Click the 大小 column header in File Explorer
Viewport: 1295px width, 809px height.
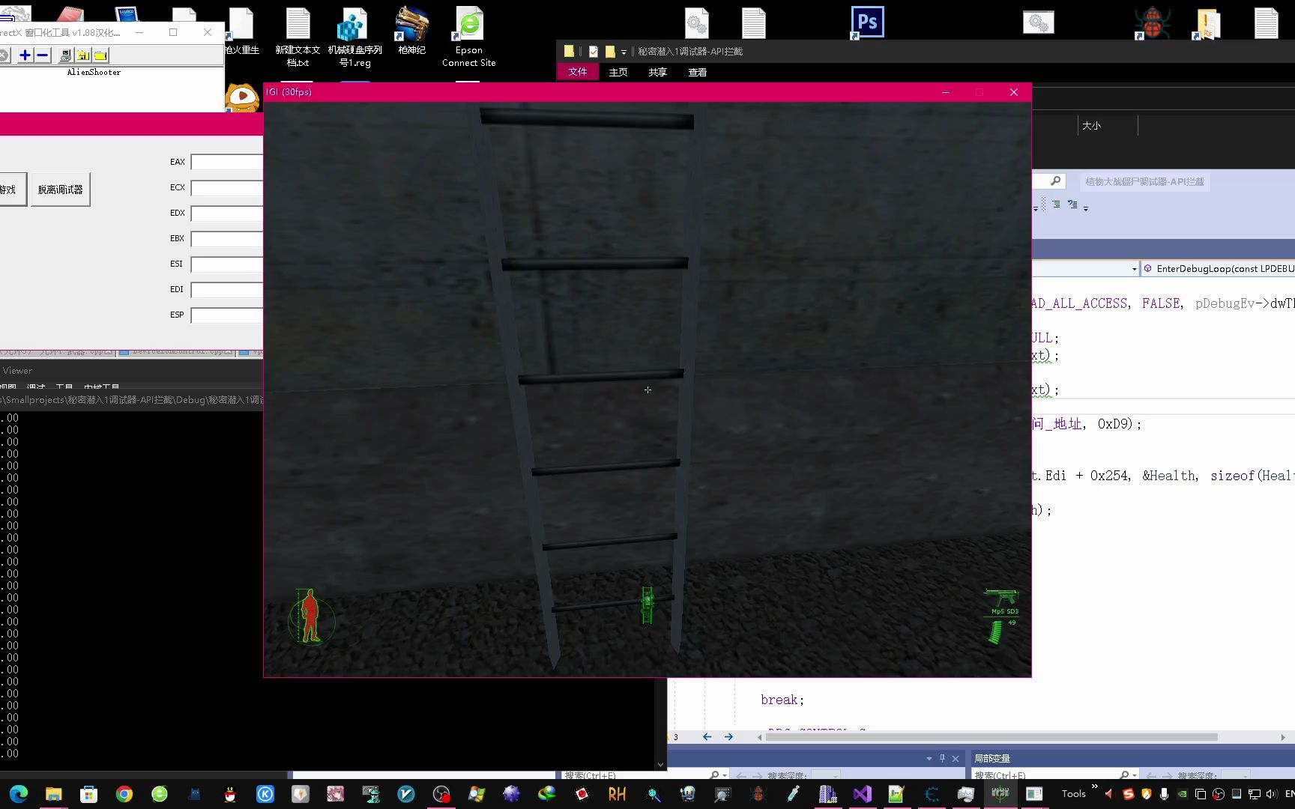click(x=1091, y=126)
